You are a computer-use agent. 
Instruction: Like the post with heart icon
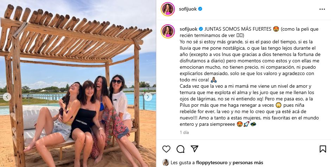coord(166,149)
